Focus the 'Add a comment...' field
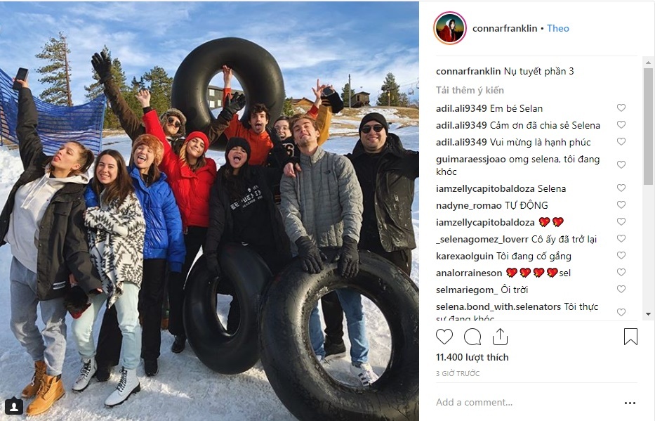 tap(527, 402)
